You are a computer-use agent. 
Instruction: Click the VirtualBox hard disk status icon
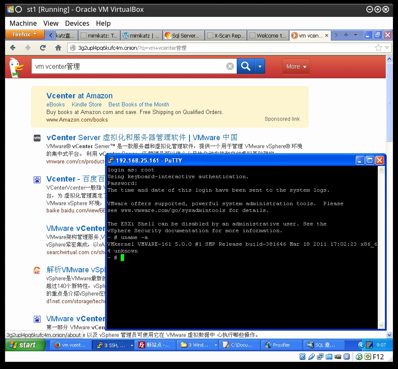click(302, 357)
